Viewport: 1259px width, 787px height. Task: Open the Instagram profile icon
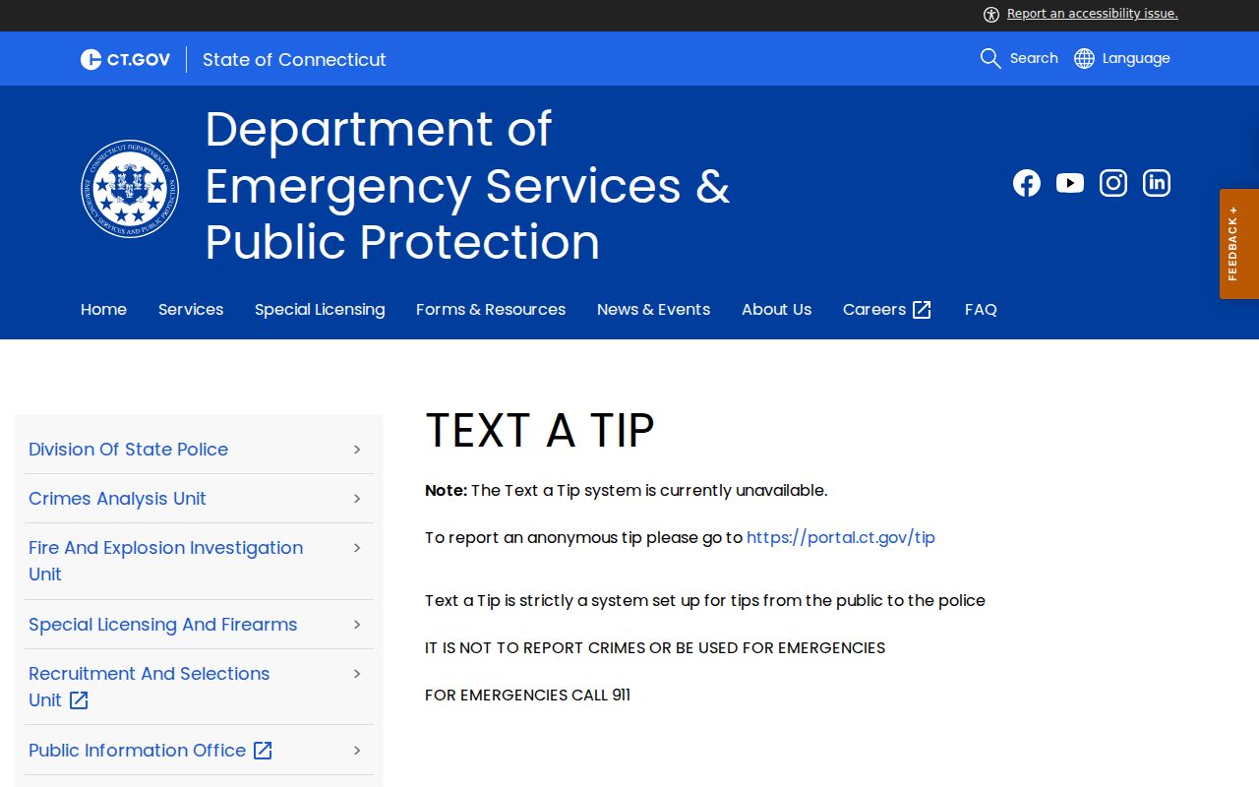click(1113, 183)
